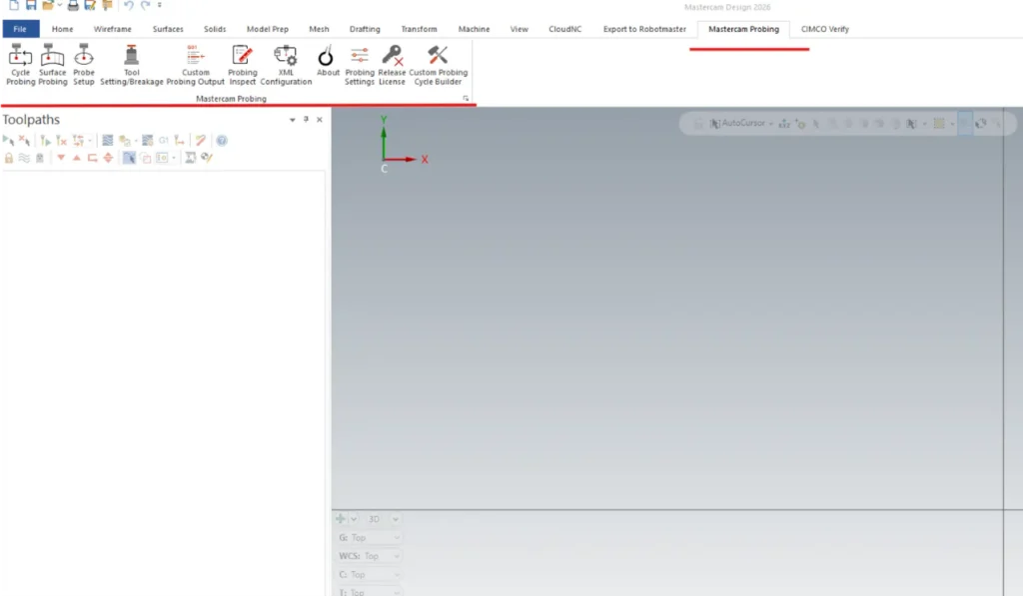Open Machine tab
Image resolution: width=1023 pixels, height=596 pixels.
(x=474, y=29)
